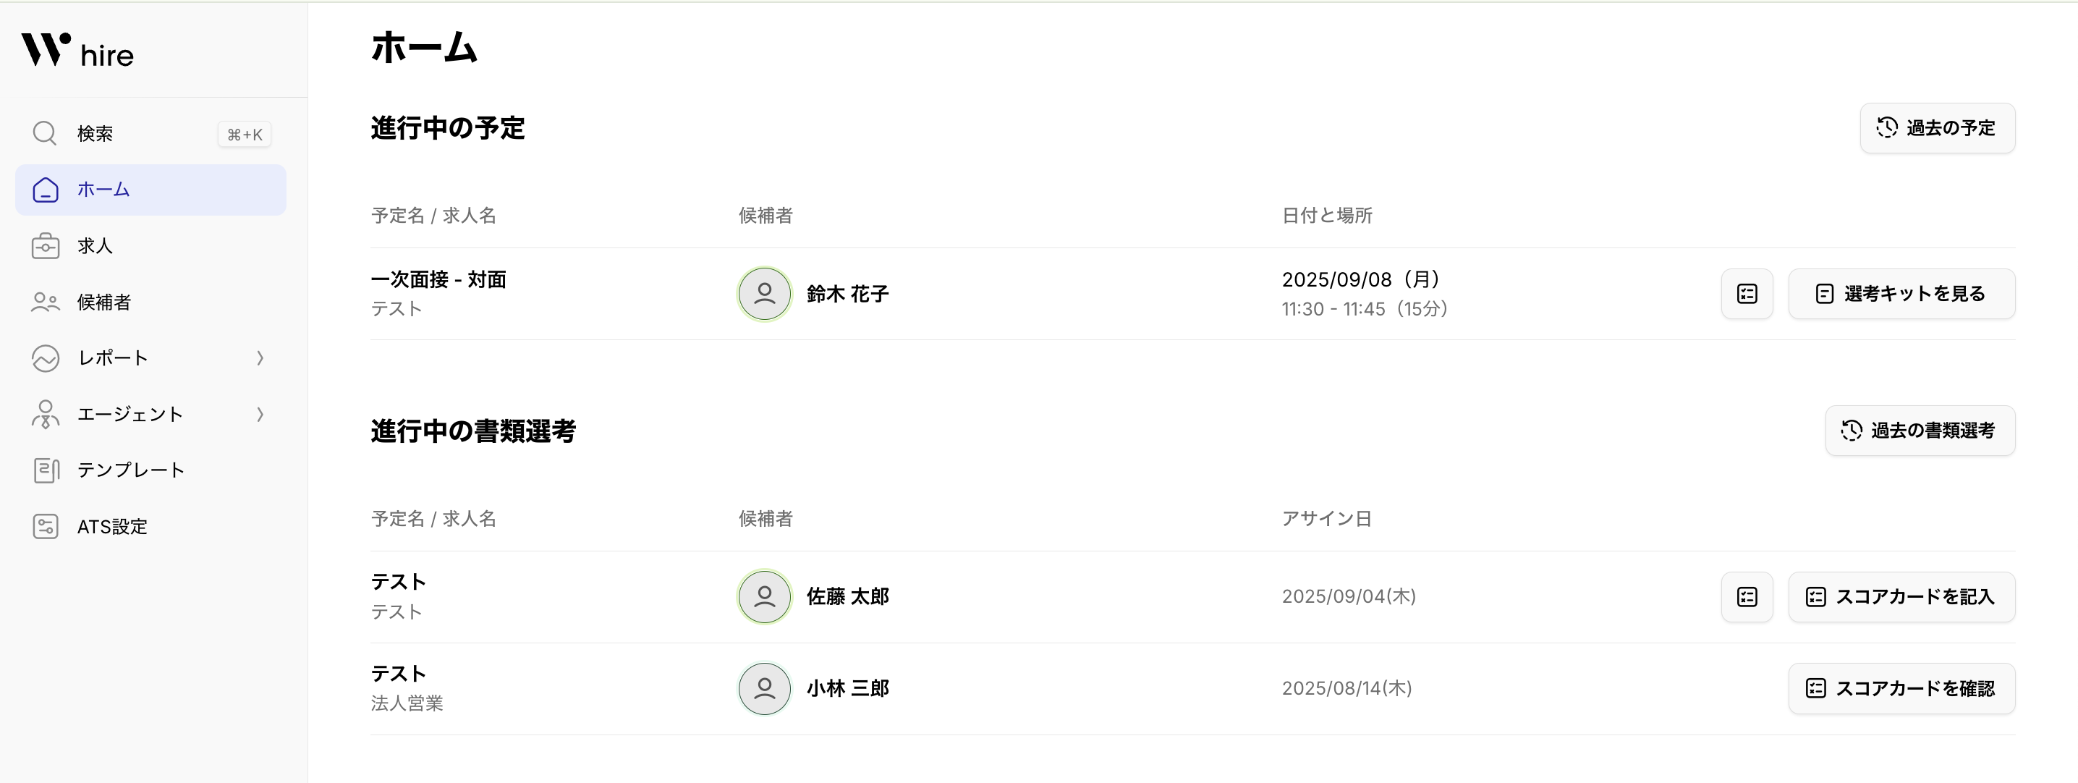
Task: Expand the レポート submenu chevron
Action: 260,358
